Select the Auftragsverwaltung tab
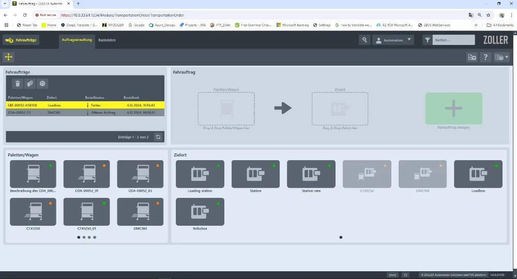This screenshot has width=517, height=279. [77, 40]
